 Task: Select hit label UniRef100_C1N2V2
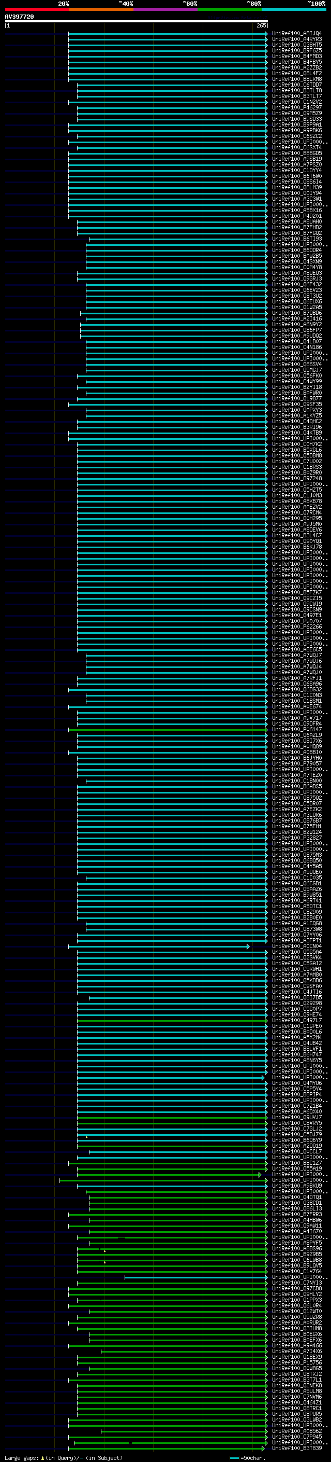coord(297,102)
